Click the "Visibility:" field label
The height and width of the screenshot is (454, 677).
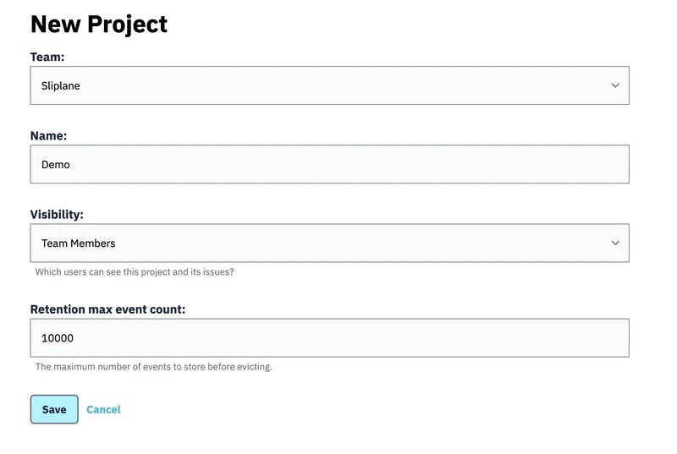click(57, 214)
